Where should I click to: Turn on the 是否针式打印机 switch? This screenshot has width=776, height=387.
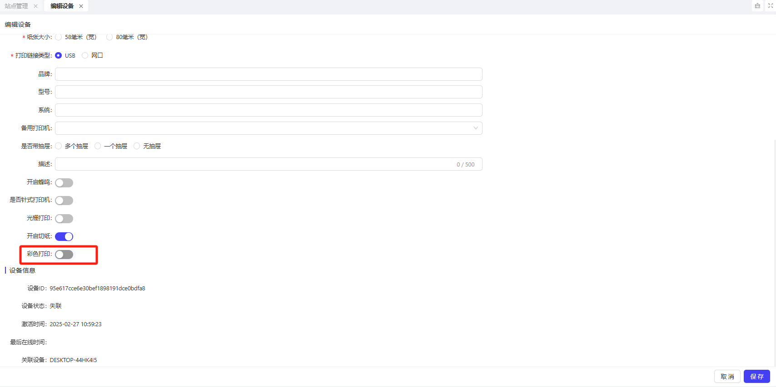coord(64,201)
